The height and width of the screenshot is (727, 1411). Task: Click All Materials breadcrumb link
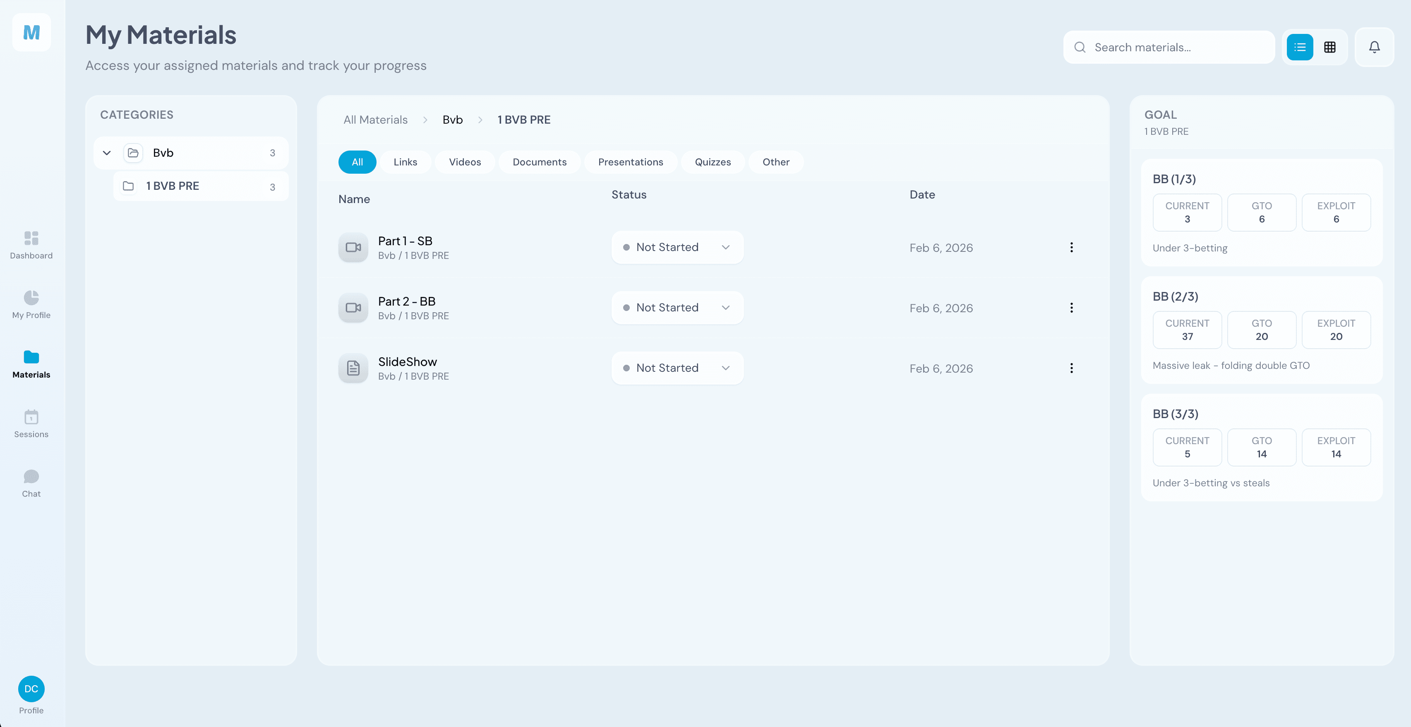tap(375, 120)
